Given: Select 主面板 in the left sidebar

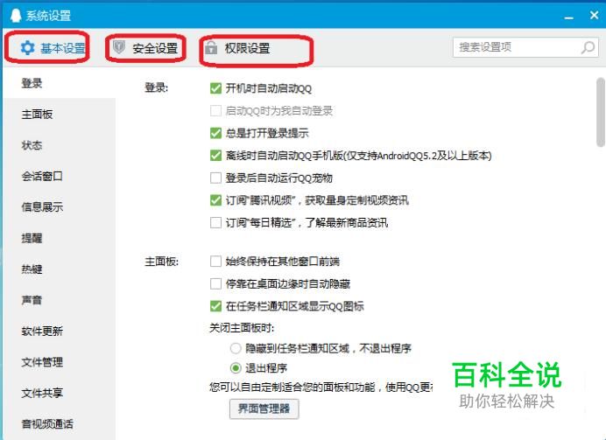Looking at the screenshot, I should (37, 115).
